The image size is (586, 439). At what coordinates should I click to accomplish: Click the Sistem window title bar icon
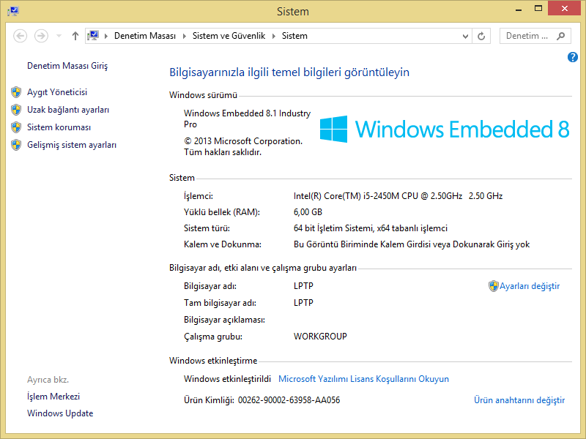(x=13, y=11)
